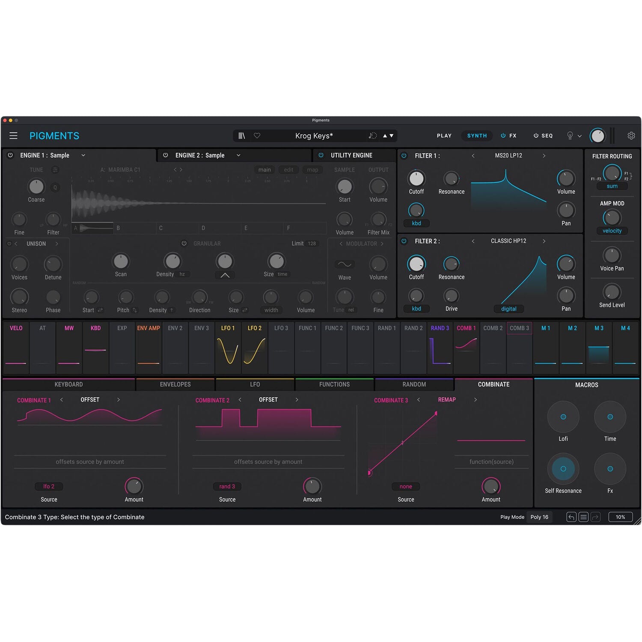Click the Filter 2 digital mode button
Screen dimensions: 642x642
509,309
